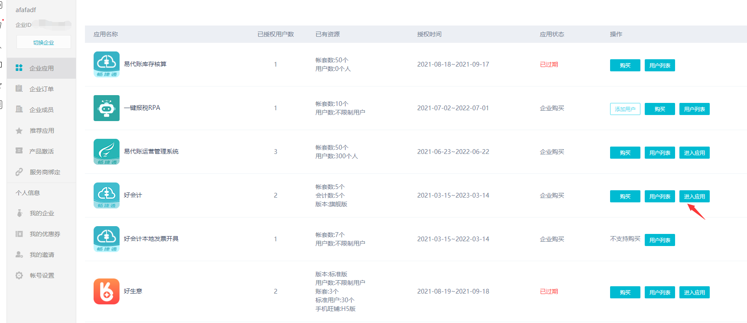The image size is (747, 323).
Task: Enter the 好会计 app via 进入应用
Action: (x=694, y=196)
